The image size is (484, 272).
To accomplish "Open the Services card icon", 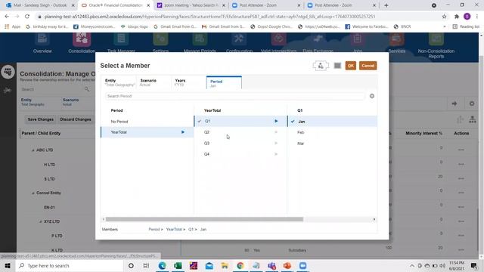I will click(x=396, y=39).
